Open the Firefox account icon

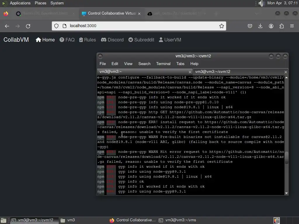click(x=271, y=26)
